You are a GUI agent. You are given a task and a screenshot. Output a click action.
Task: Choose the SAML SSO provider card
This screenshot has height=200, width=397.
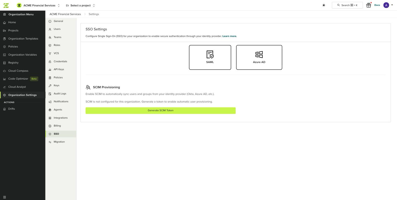click(x=210, y=57)
